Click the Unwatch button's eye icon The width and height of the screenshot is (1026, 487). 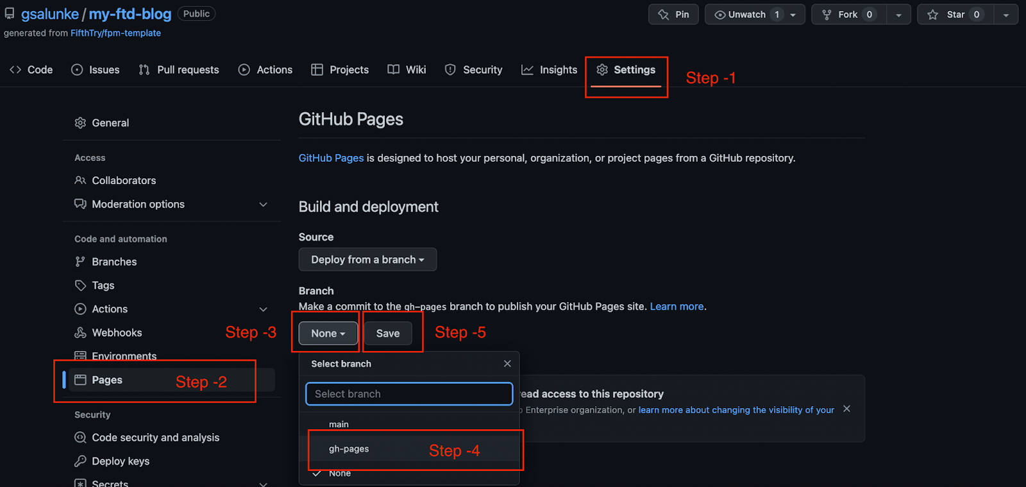coord(720,15)
